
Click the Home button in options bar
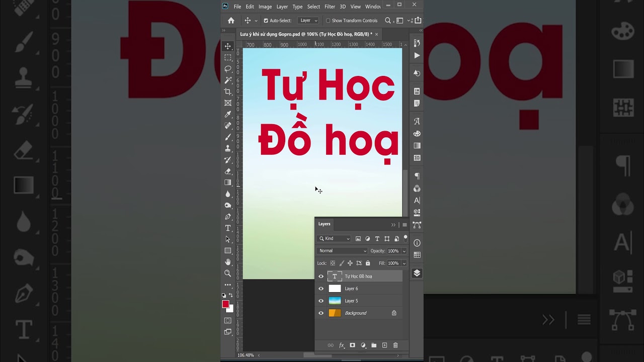coord(231,21)
